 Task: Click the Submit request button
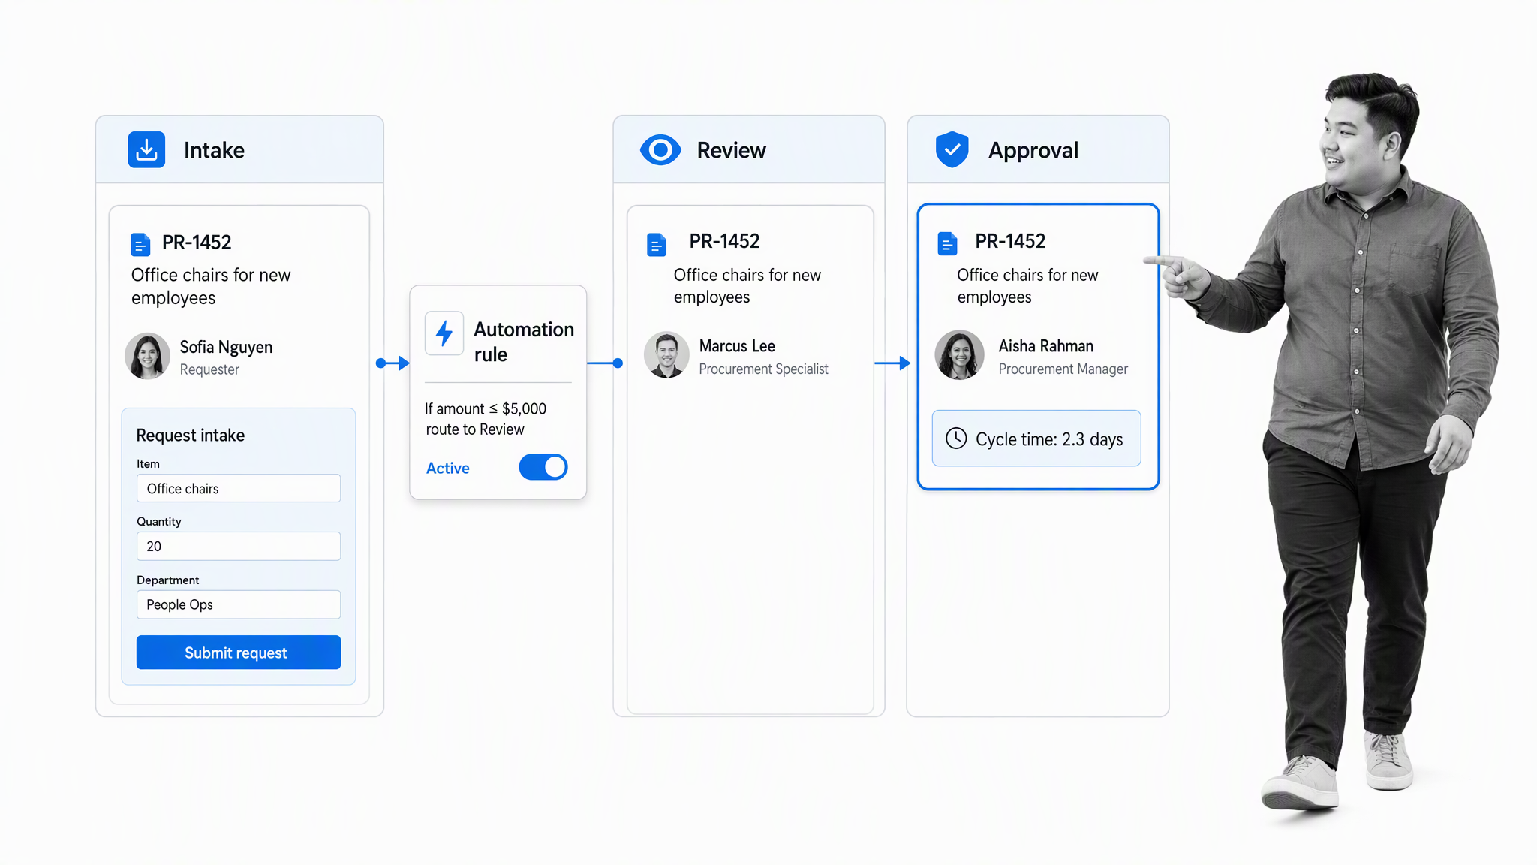(x=239, y=653)
